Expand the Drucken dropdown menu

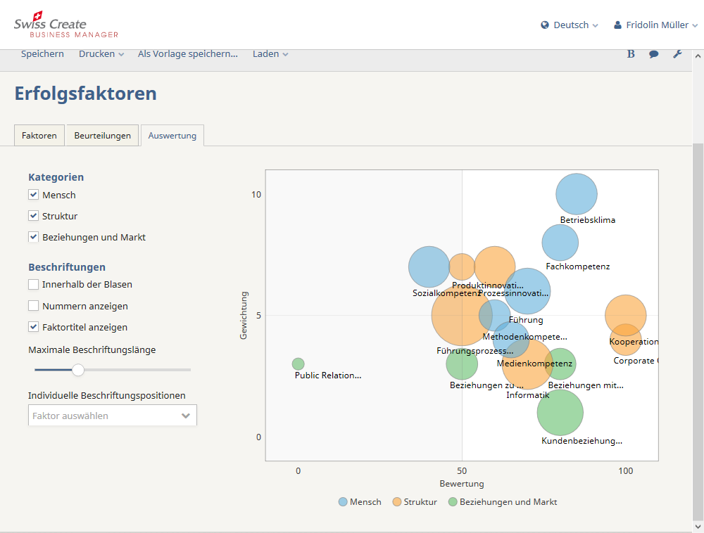[x=101, y=54]
